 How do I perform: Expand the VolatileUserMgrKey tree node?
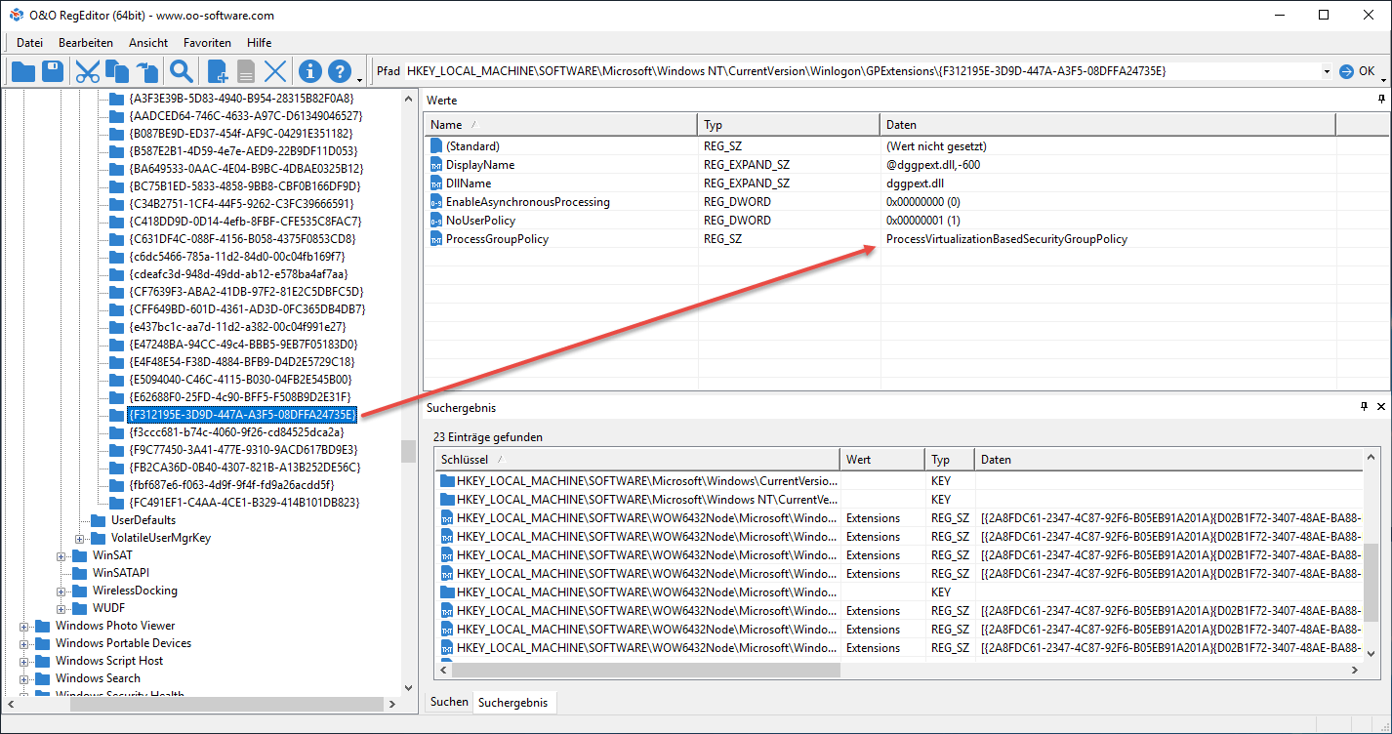click(80, 538)
